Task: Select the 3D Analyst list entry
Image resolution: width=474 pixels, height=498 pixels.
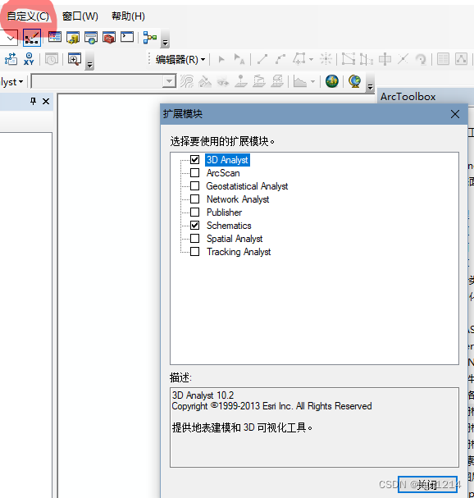Action: pyautogui.click(x=227, y=160)
